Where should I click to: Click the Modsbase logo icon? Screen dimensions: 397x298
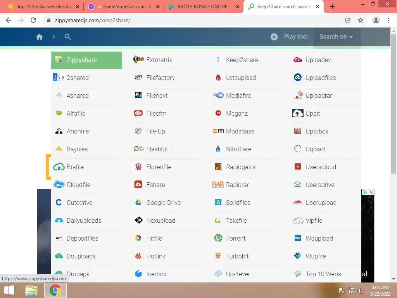tap(218, 131)
